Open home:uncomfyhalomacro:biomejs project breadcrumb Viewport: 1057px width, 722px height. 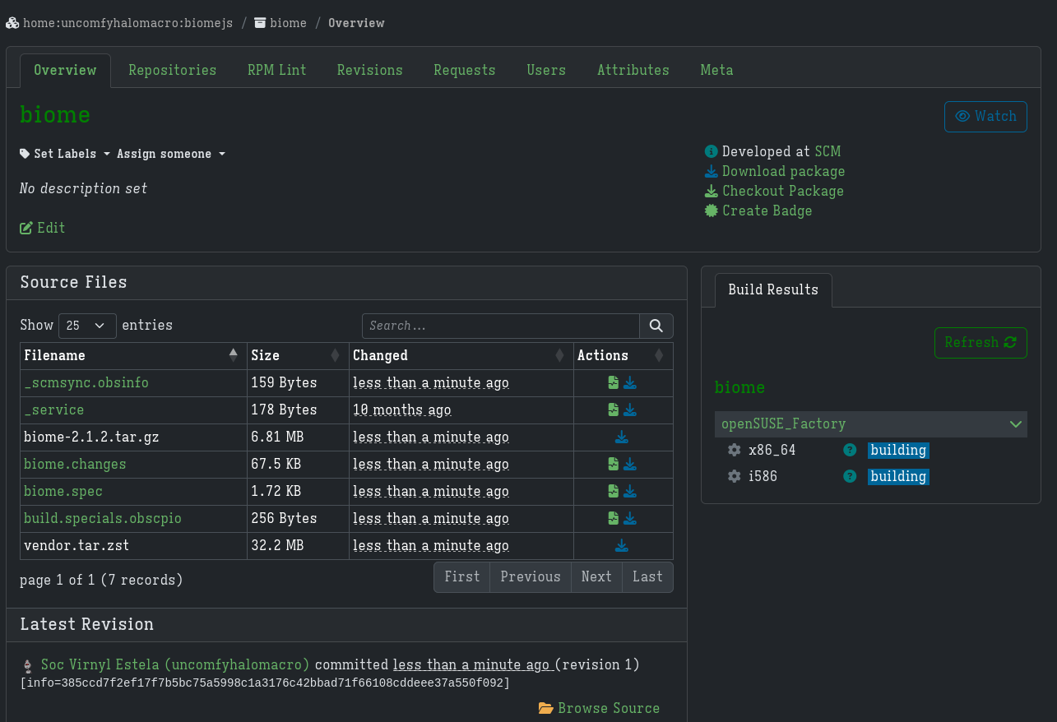128,23
